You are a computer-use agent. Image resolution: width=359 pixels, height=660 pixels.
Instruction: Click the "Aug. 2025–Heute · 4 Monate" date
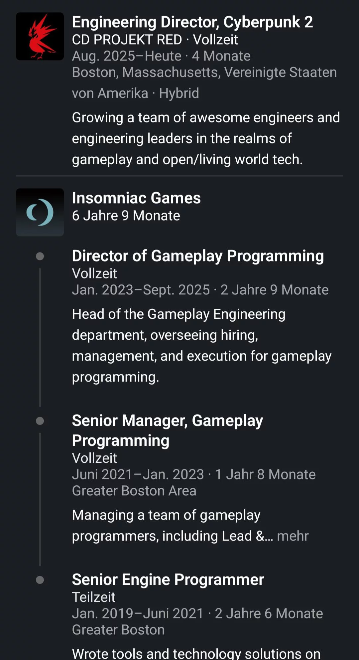point(161,56)
